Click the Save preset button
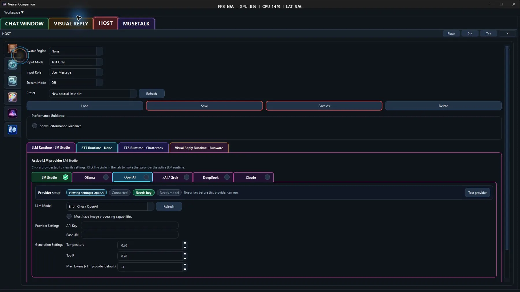This screenshot has width=520, height=292. coord(204,106)
